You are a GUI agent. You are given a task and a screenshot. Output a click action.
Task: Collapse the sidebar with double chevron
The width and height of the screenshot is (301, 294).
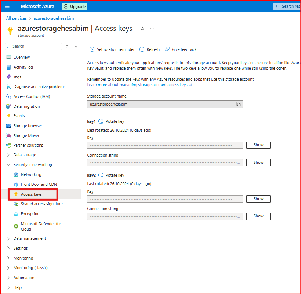coord(76,47)
